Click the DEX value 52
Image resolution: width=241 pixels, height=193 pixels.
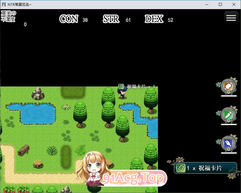point(171,20)
